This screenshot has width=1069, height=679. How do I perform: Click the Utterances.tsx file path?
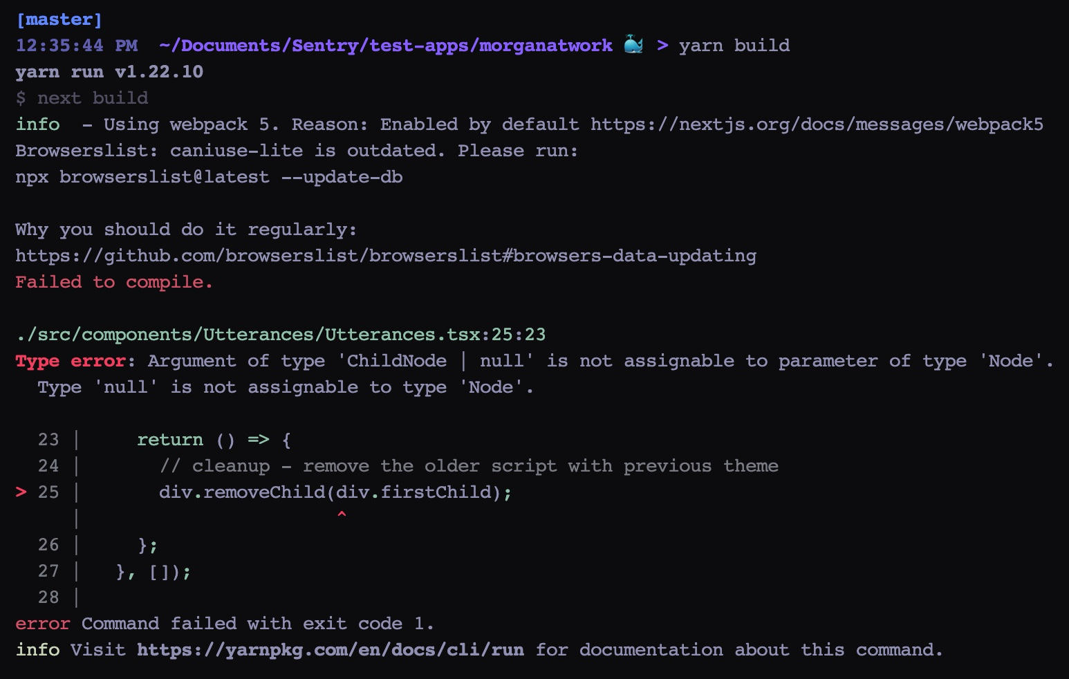[280, 334]
